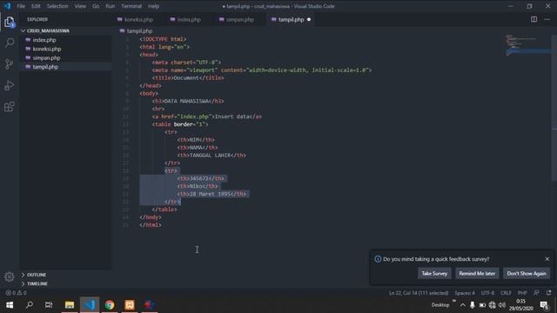Open Google Chrome from taskbar
This screenshot has height=313, width=557.
coord(110,305)
